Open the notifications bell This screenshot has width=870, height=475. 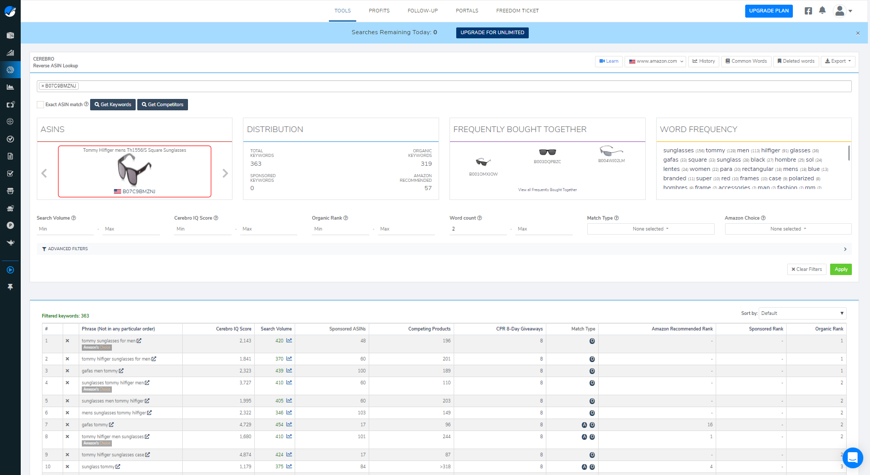click(822, 10)
